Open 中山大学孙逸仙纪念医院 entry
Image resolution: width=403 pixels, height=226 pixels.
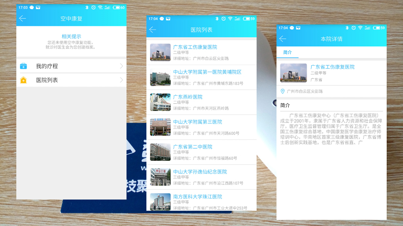coord(202,177)
